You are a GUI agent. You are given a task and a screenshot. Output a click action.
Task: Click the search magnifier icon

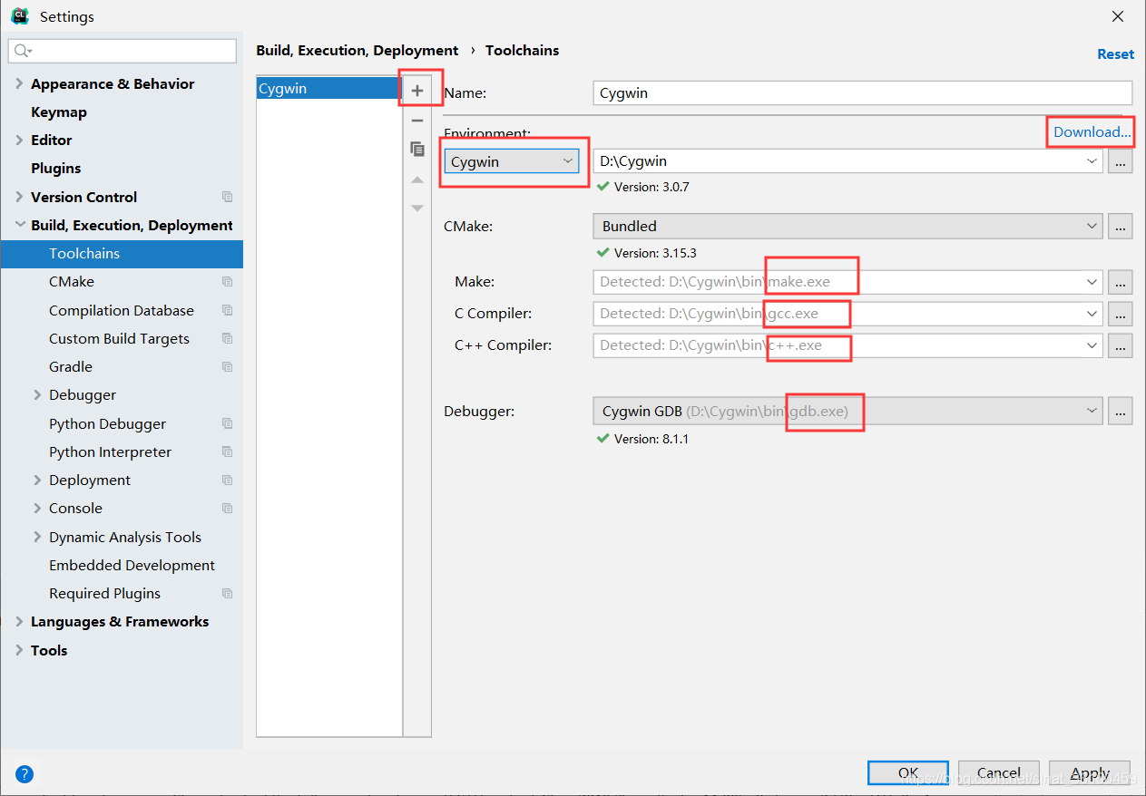(x=23, y=51)
